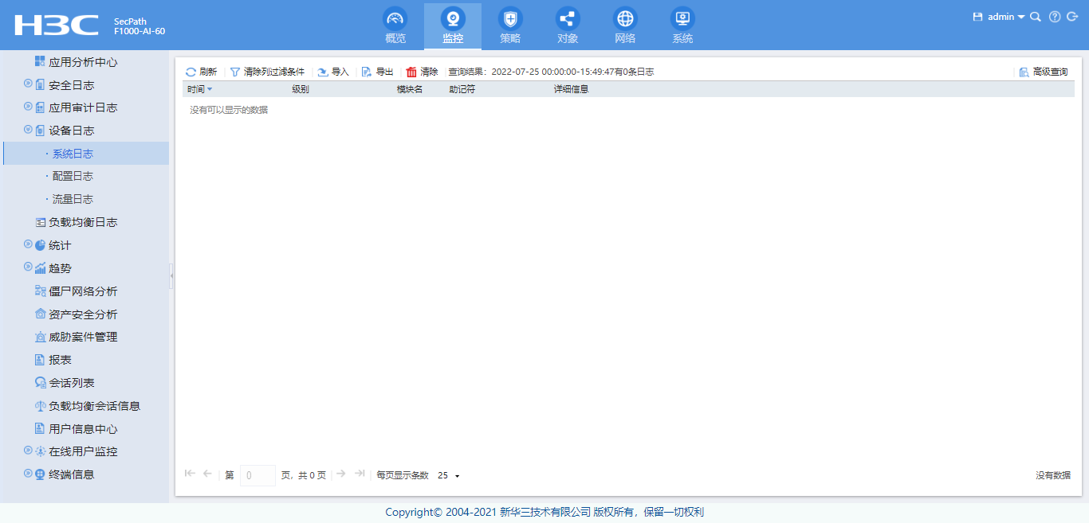
Task: Expand the 终端信息 tree node
Action: pos(28,473)
